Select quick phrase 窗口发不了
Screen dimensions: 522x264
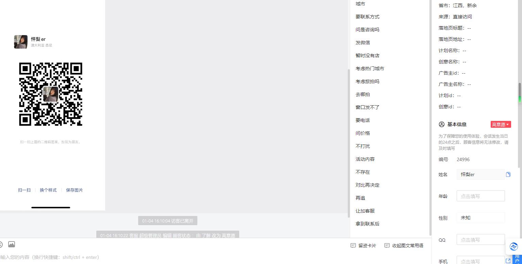point(368,107)
